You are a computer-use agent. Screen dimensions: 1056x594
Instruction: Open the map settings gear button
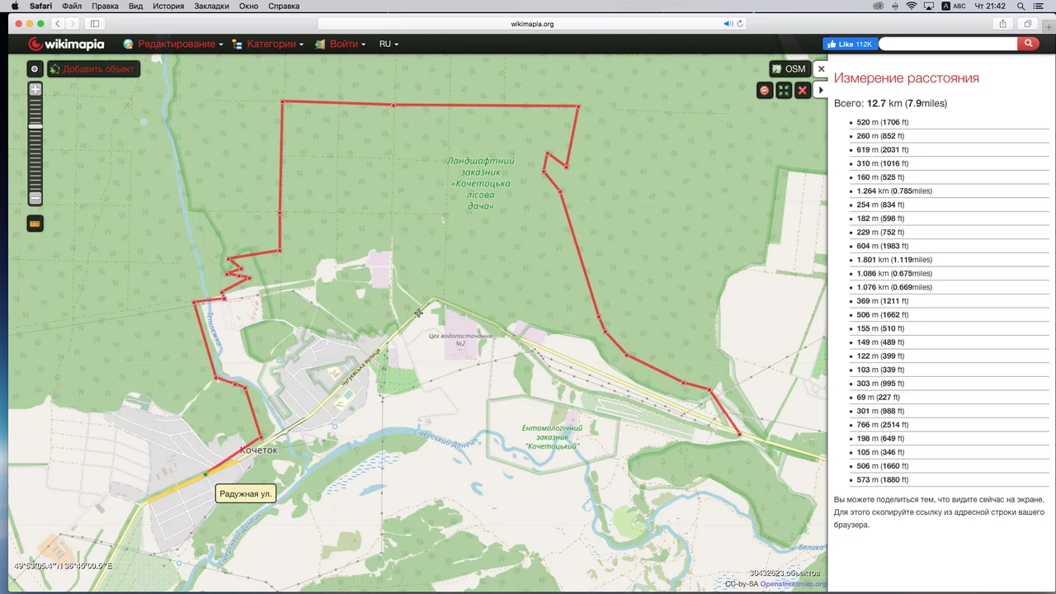(35, 69)
